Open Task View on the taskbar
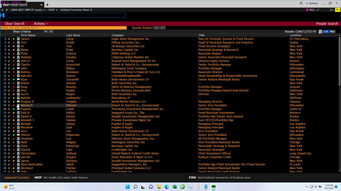 point(143,187)
